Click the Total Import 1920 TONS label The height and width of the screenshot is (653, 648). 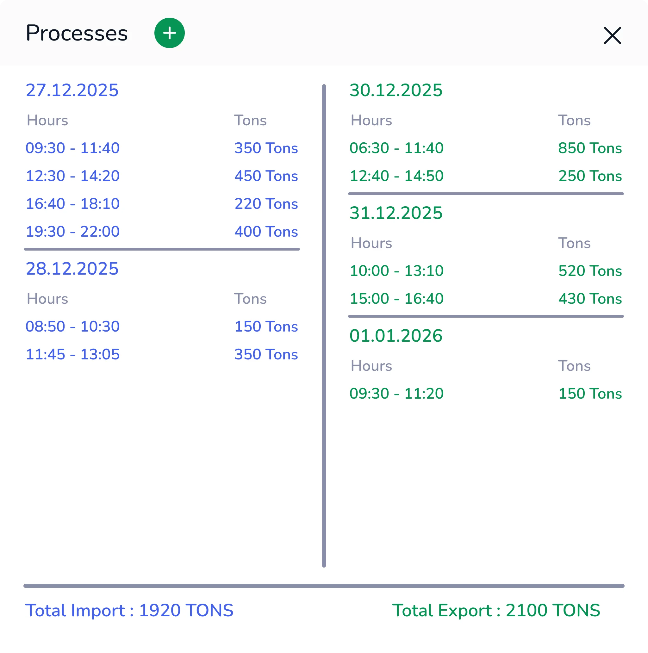129,610
